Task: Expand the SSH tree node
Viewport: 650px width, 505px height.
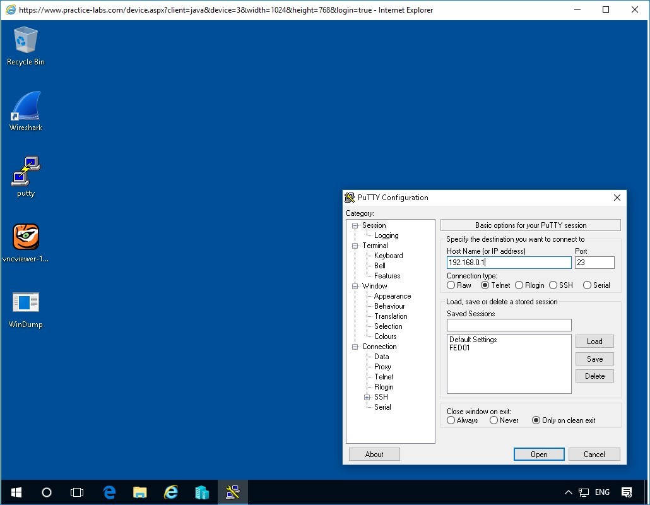Action: click(x=367, y=397)
